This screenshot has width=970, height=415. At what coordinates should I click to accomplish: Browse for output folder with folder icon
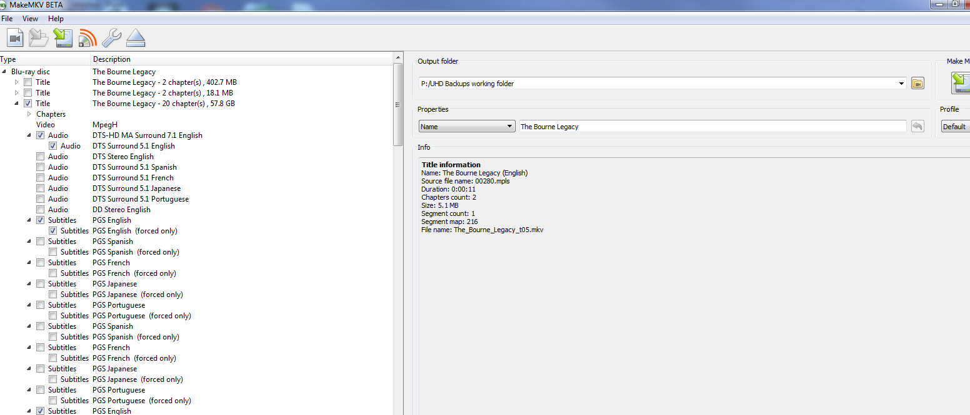pos(917,83)
